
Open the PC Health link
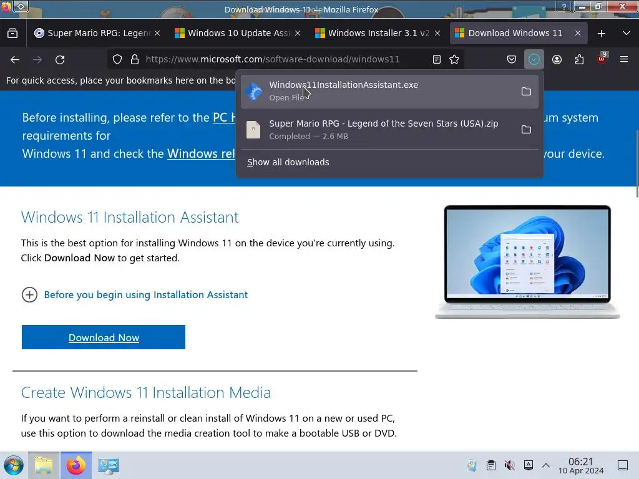tap(224, 117)
